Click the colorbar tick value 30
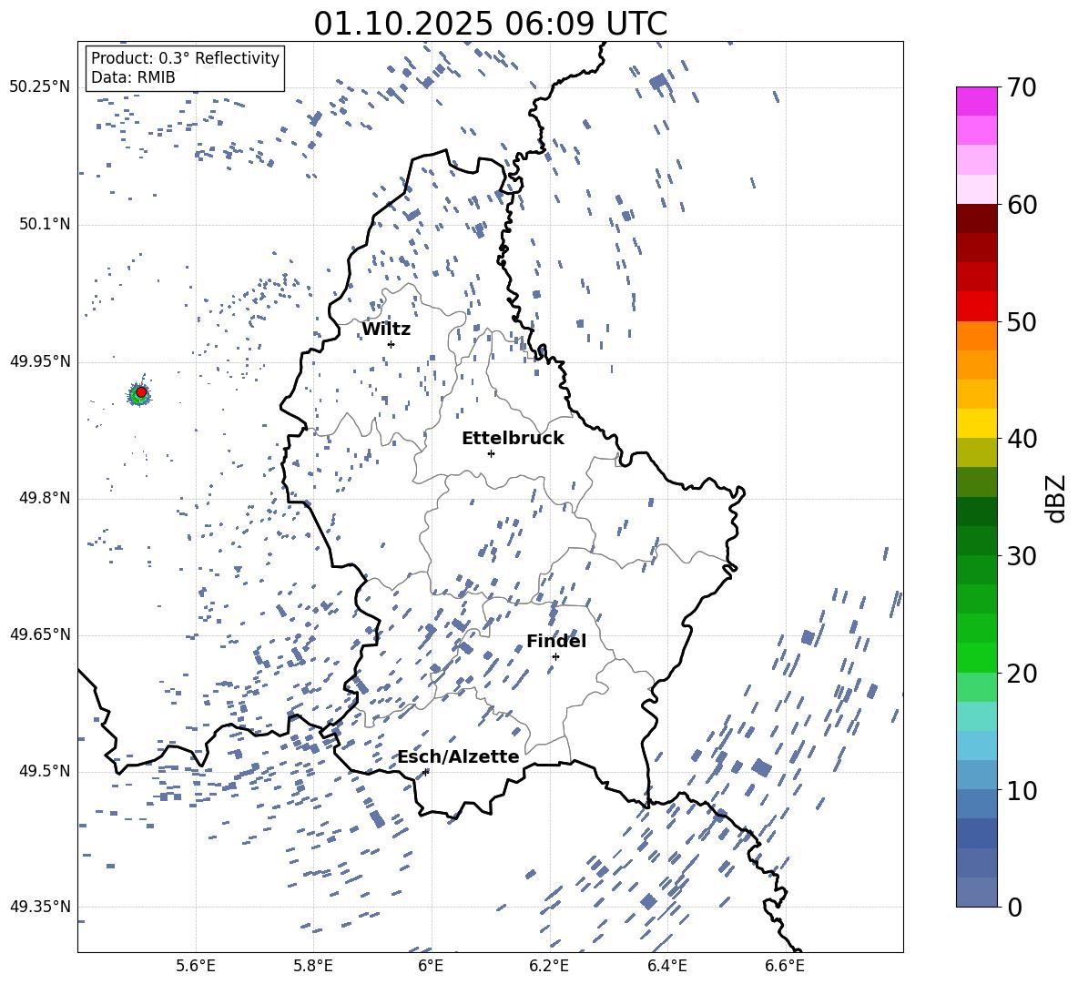Screen dimensions: 1078x984 pyautogui.click(x=1021, y=556)
